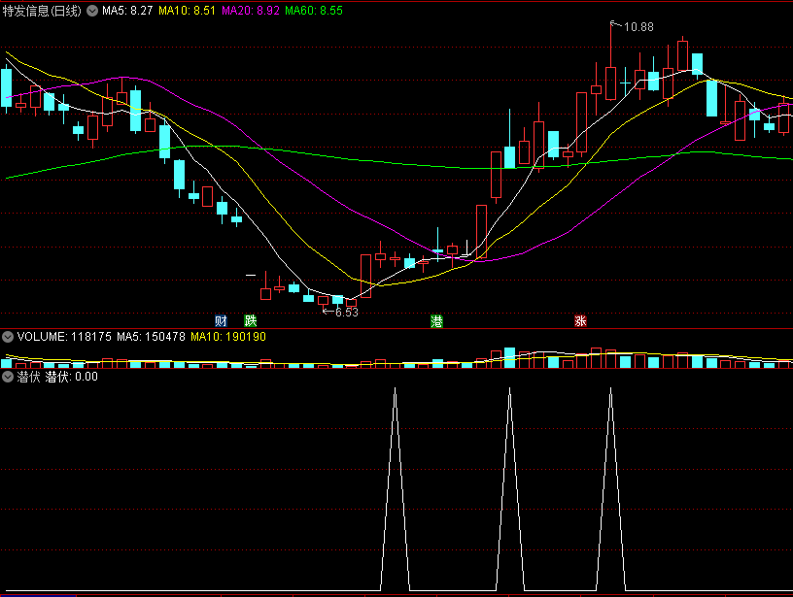
Task: Click the MA60: 8.55 label
Action: [x=314, y=11]
